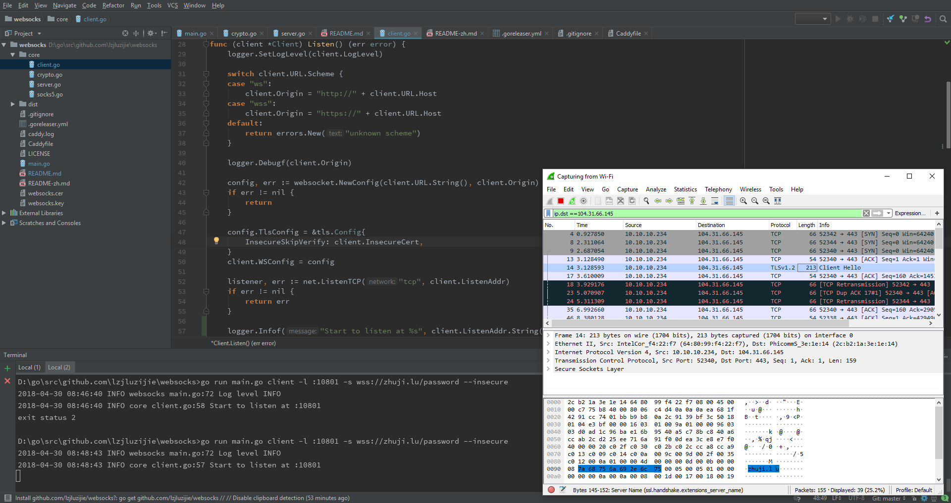Collapse all in Project panel
Image resolution: width=951 pixels, height=503 pixels.
click(136, 33)
